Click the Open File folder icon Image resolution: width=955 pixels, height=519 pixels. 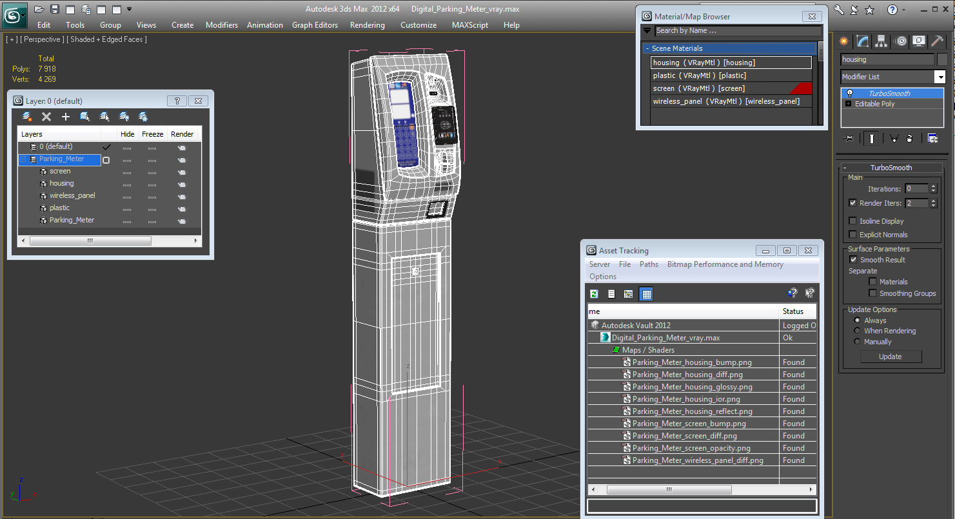pyautogui.click(x=39, y=9)
